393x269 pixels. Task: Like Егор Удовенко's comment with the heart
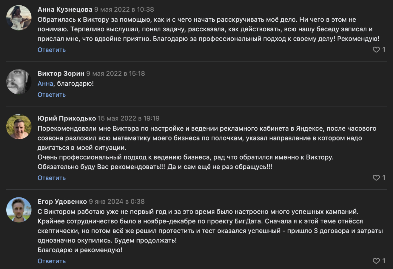coord(376,261)
